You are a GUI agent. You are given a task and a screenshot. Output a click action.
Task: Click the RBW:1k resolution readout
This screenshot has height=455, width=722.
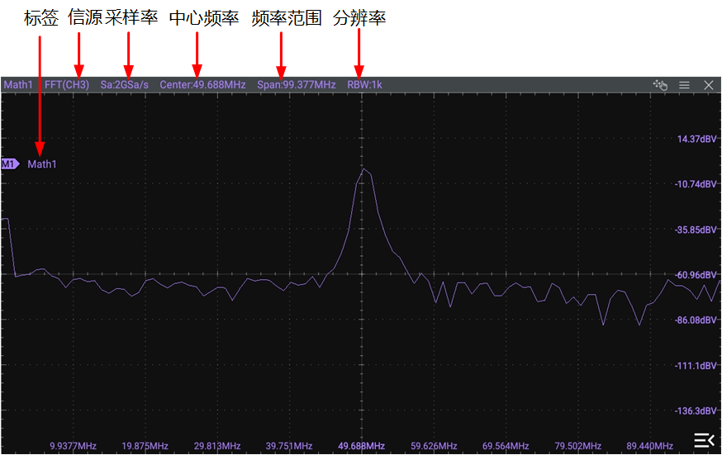coord(364,85)
